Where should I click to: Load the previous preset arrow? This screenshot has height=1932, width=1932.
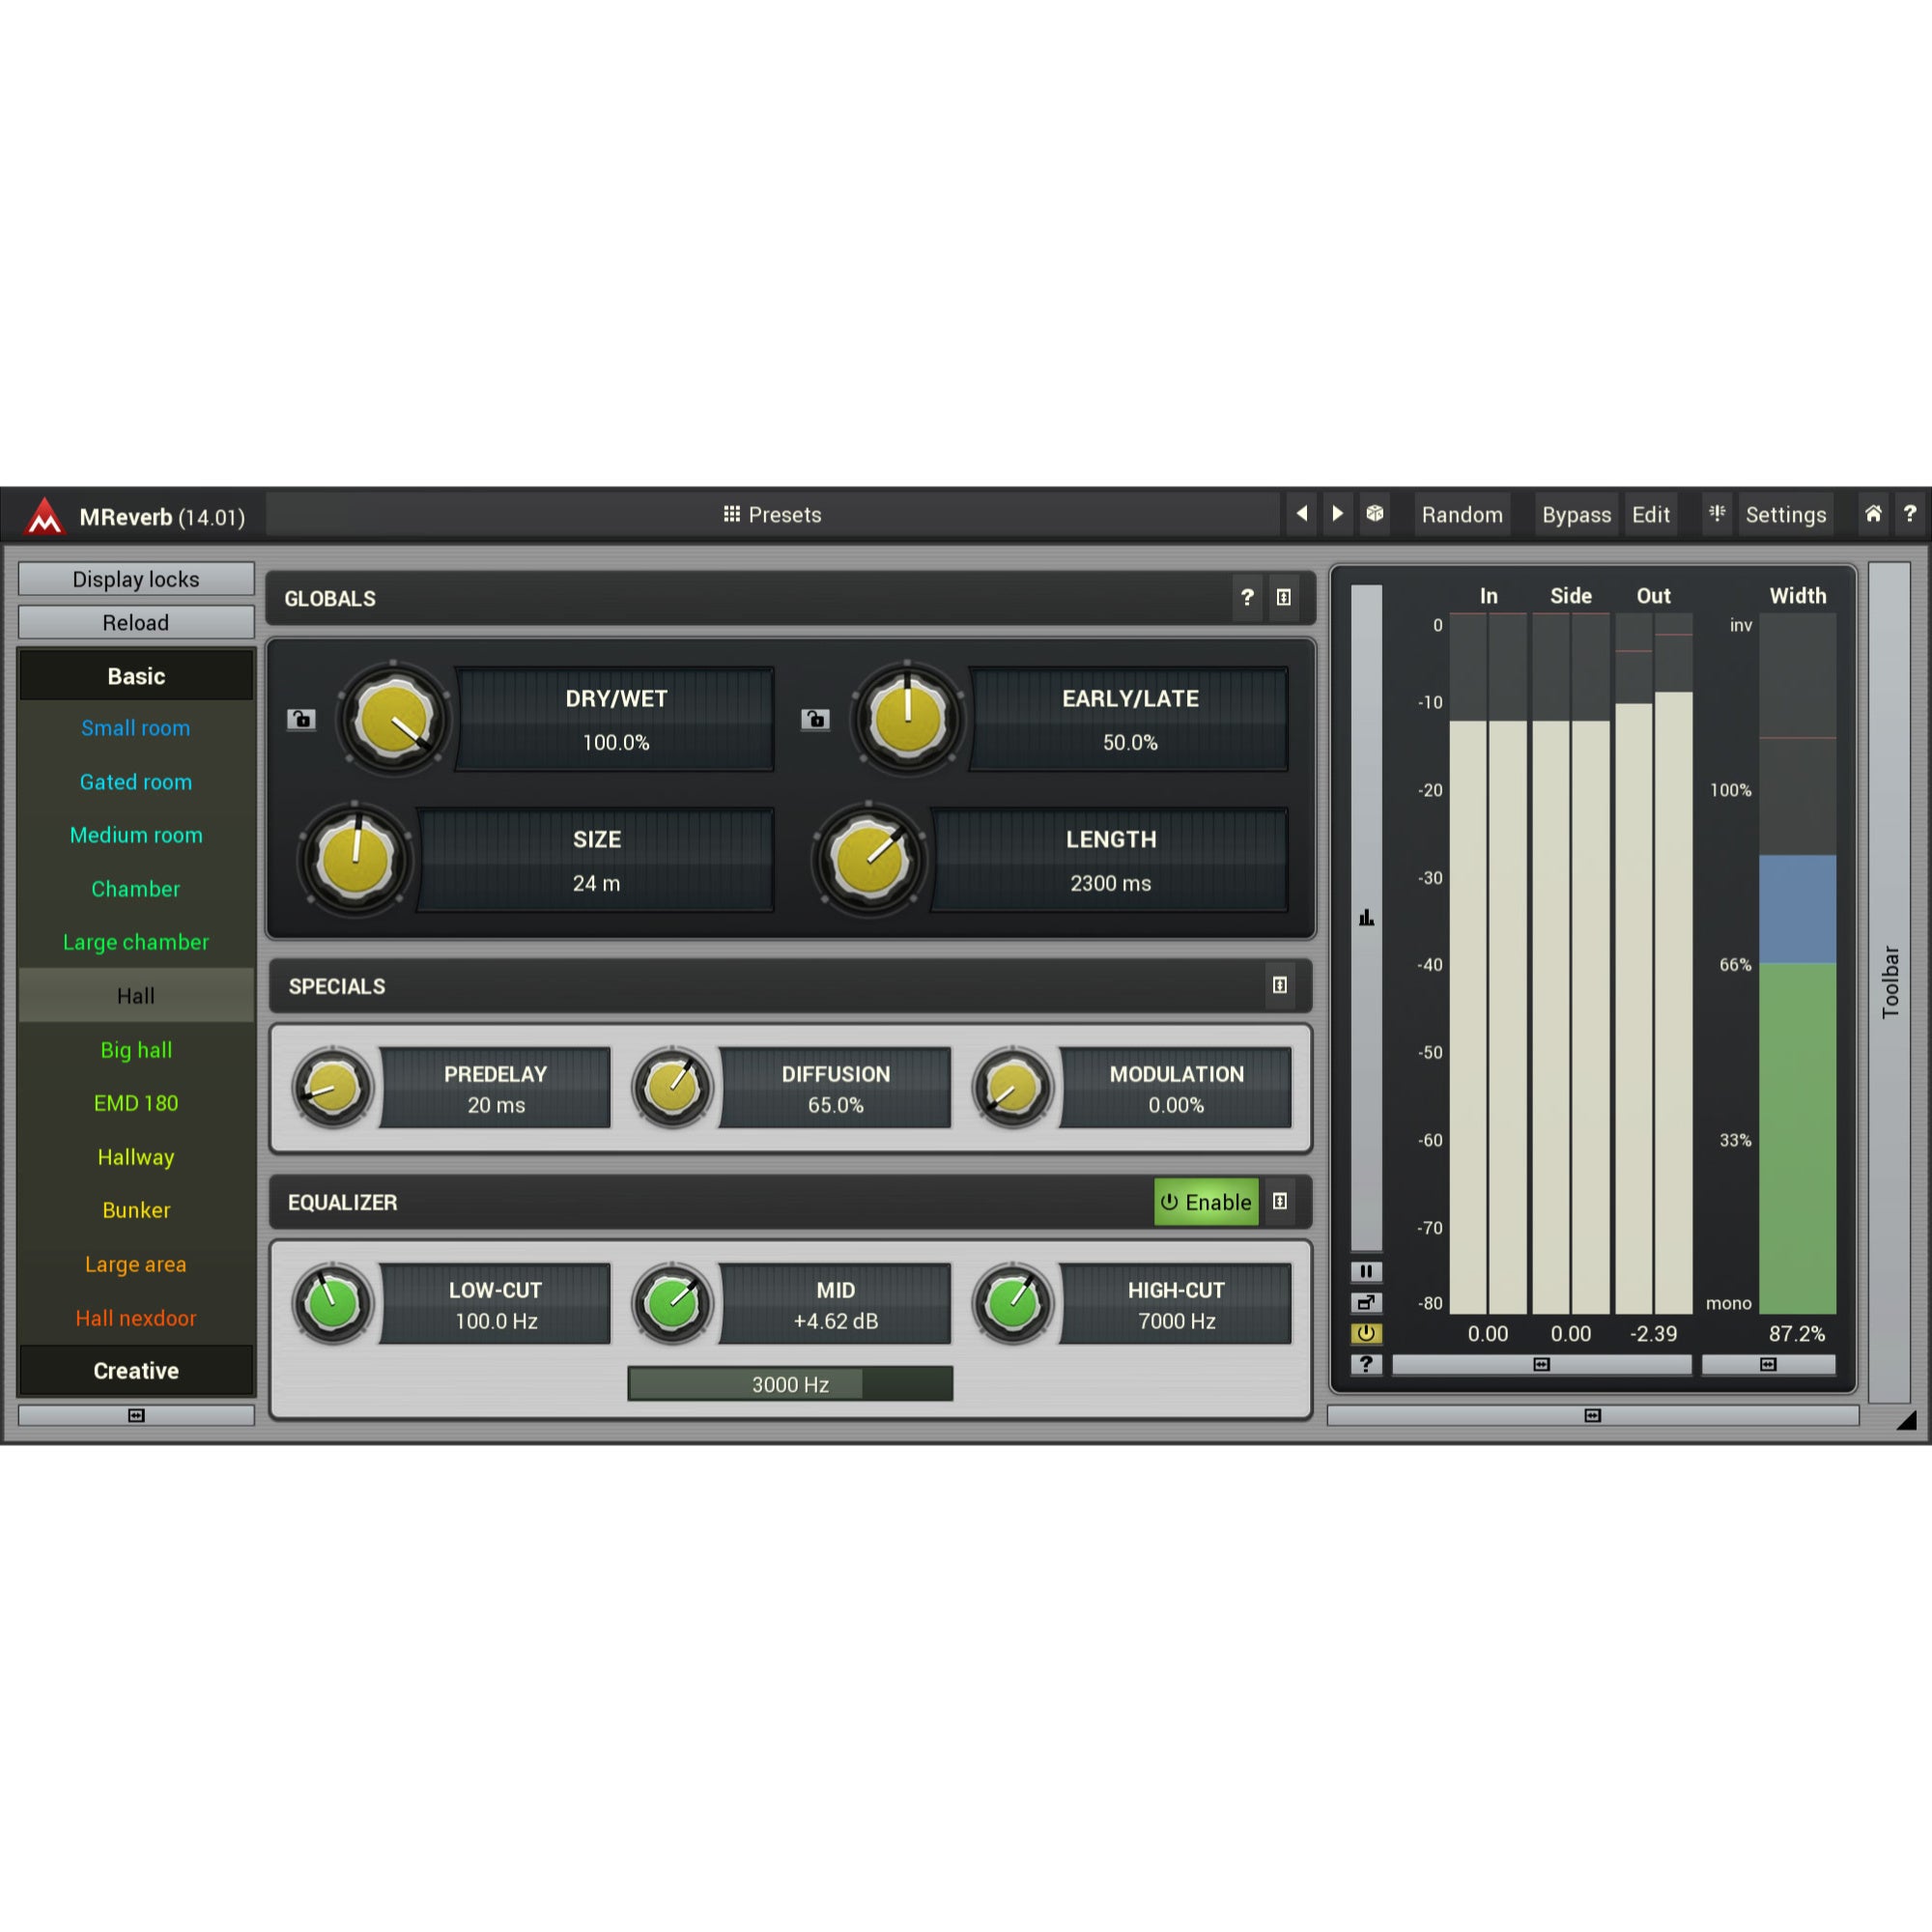[x=1301, y=514]
